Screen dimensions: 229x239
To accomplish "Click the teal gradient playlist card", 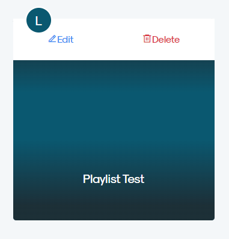I will click(114, 140).
